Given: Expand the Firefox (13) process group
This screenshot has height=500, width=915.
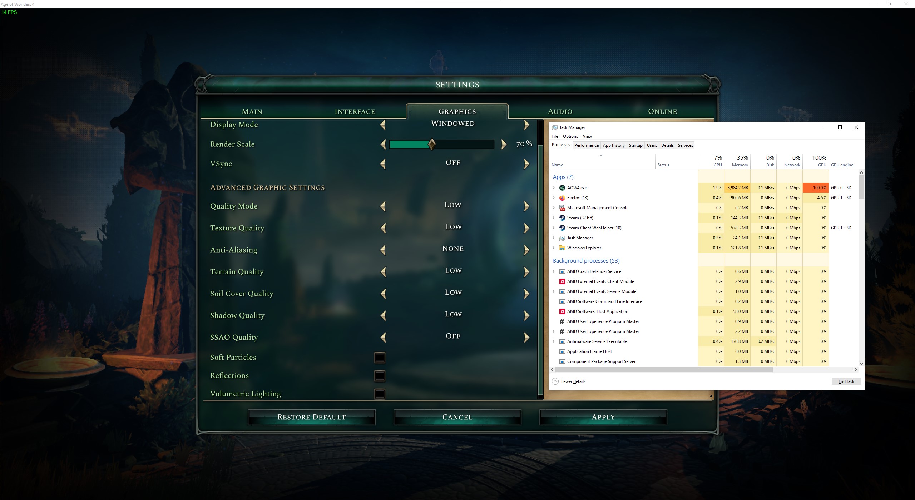Looking at the screenshot, I should click(554, 198).
